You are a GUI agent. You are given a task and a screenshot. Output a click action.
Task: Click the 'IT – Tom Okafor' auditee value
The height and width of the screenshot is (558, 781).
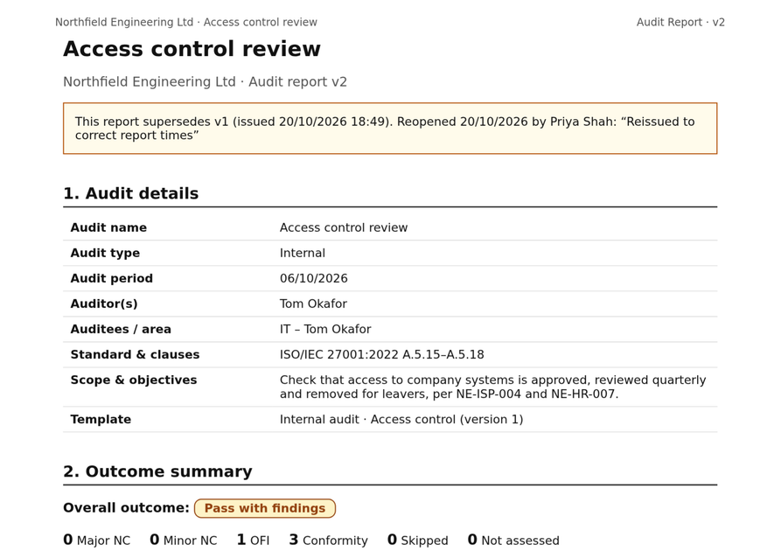(x=325, y=330)
